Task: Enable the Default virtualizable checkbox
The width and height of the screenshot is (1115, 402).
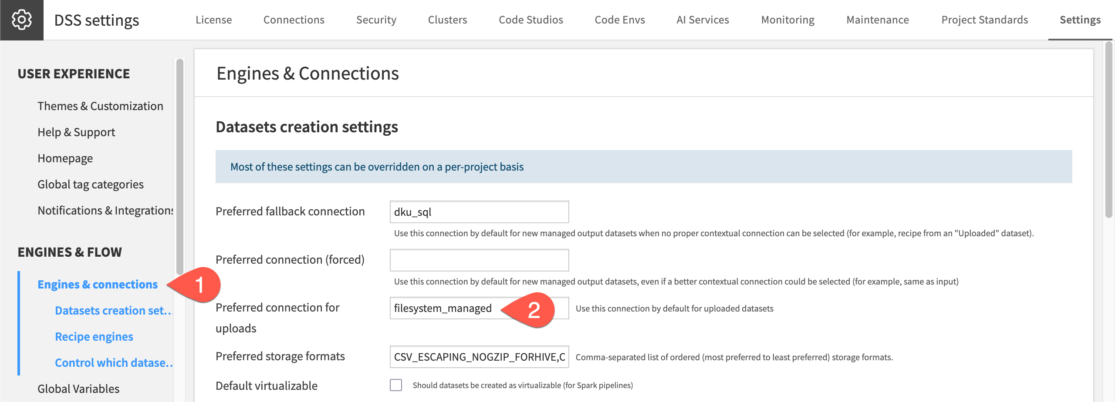Action: (x=396, y=385)
